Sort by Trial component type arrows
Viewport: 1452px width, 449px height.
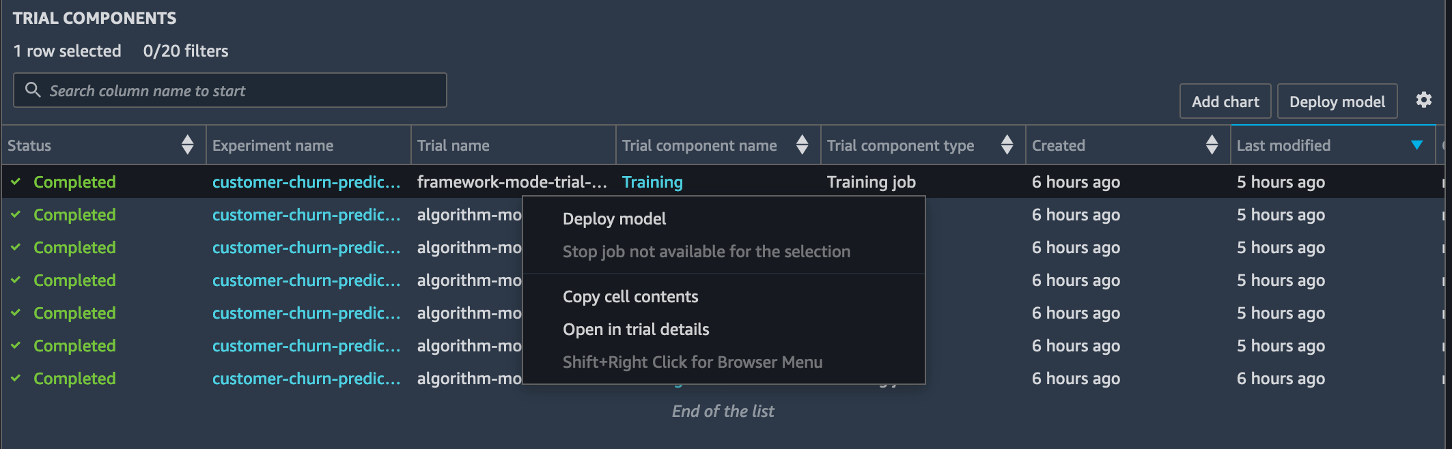1007,145
